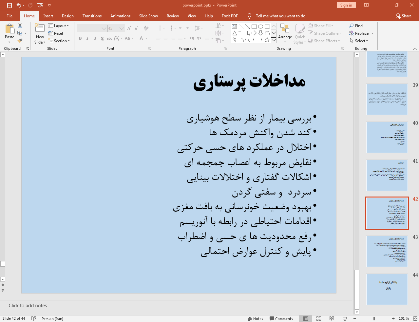Clear all formatting with the eraser icon
The image size is (419, 322).
tap(146, 28)
